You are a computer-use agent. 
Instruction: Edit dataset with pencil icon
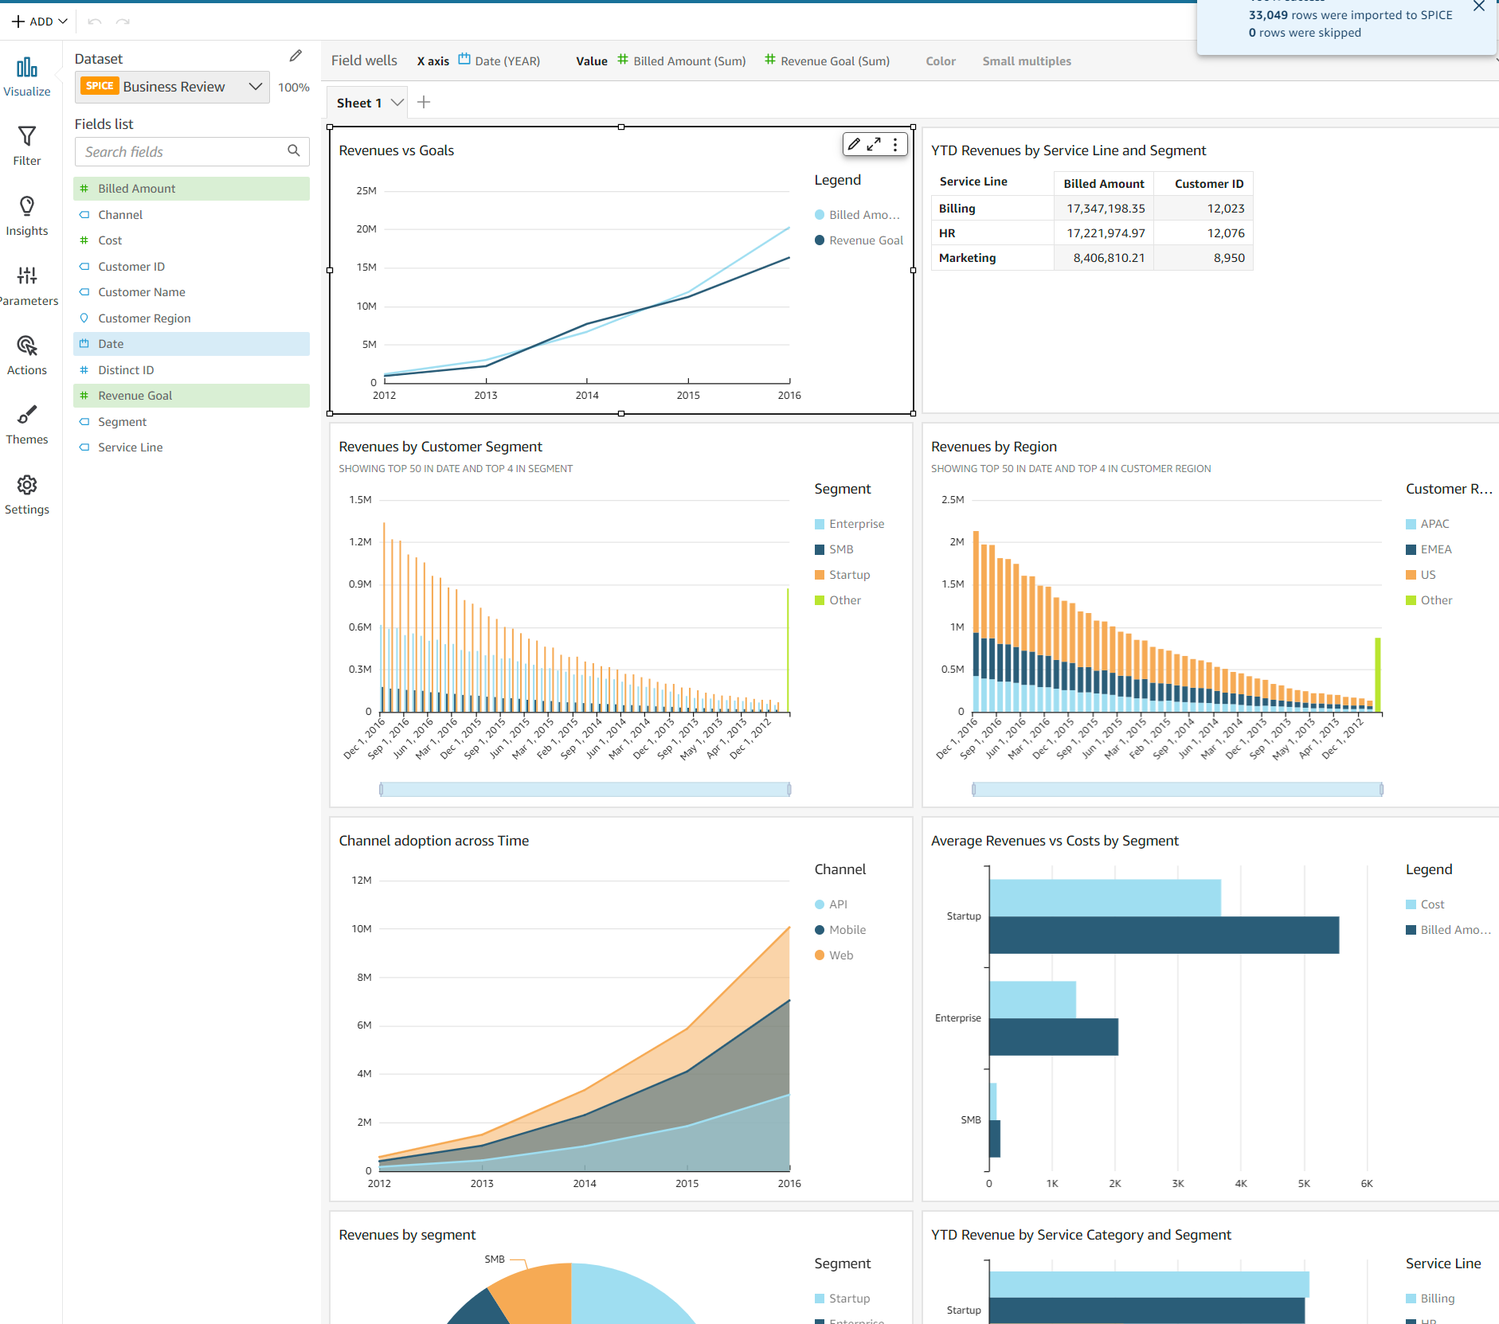pyautogui.click(x=295, y=56)
